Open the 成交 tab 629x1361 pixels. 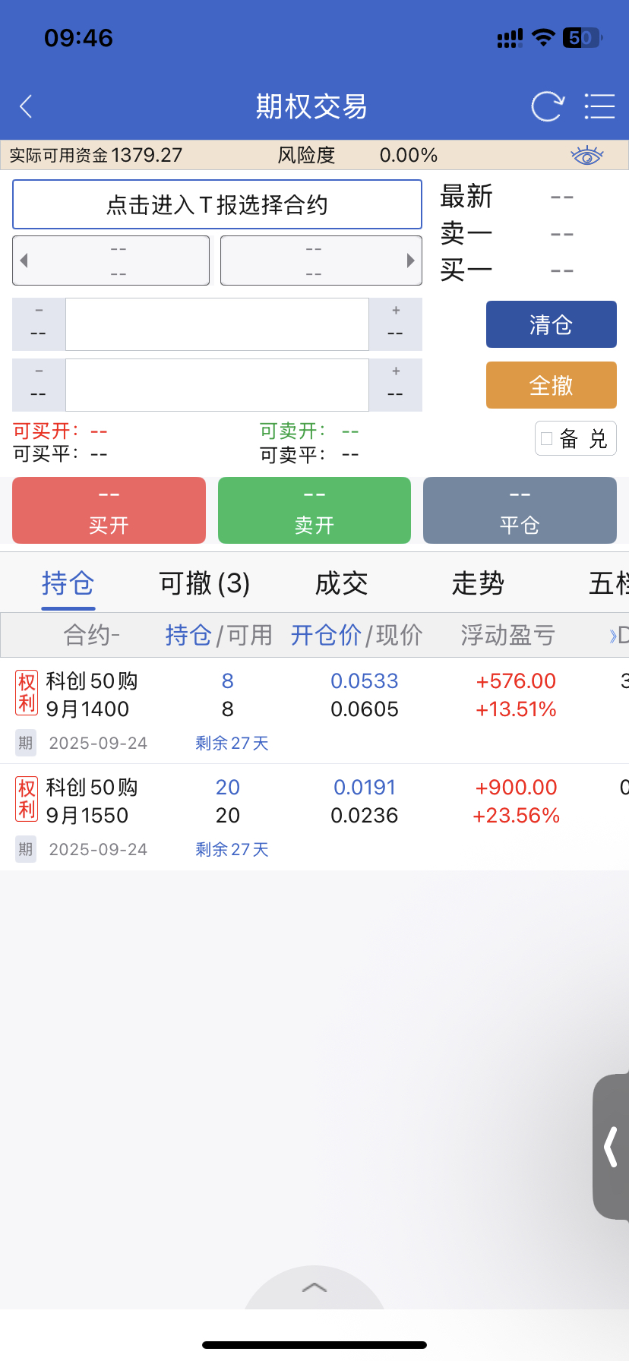coord(342,583)
